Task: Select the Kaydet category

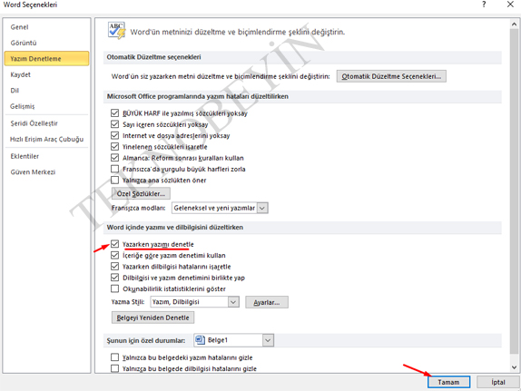Action: pyautogui.click(x=46, y=74)
